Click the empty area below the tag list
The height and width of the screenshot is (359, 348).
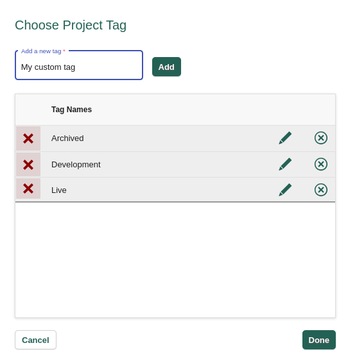pyautogui.click(x=175, y=260)
